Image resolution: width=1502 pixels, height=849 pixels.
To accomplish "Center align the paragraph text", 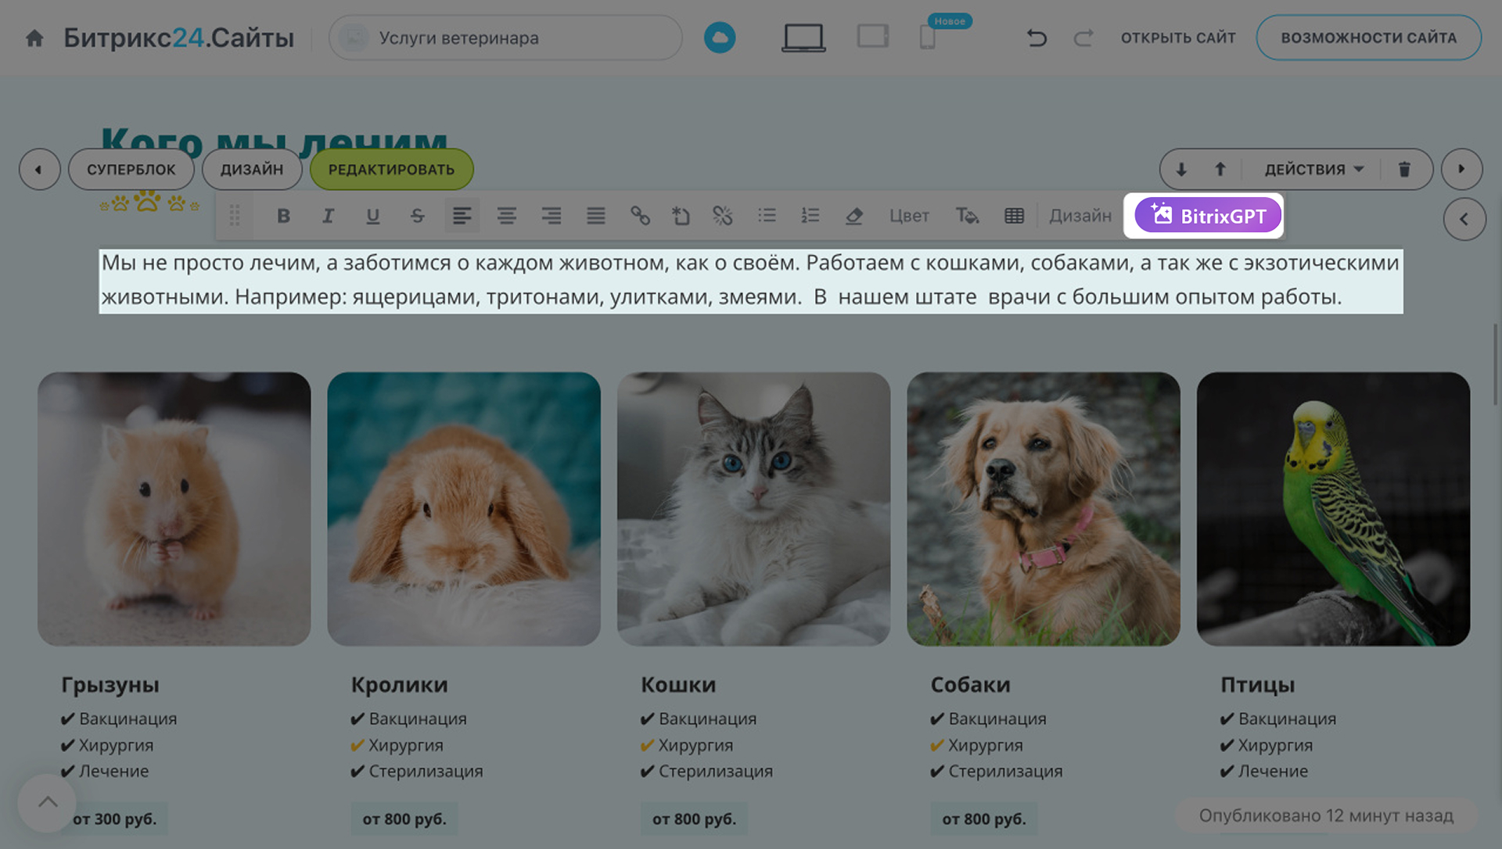I will [506, 216].
